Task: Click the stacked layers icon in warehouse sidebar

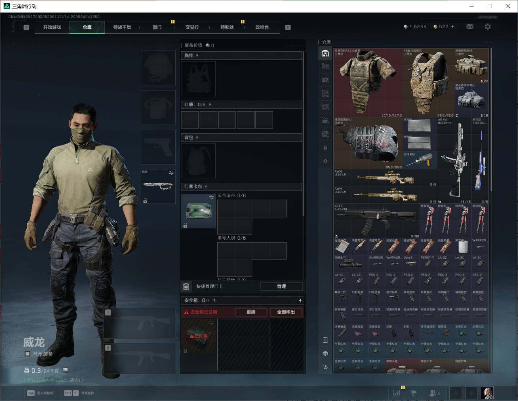Action: pos(325,353)
